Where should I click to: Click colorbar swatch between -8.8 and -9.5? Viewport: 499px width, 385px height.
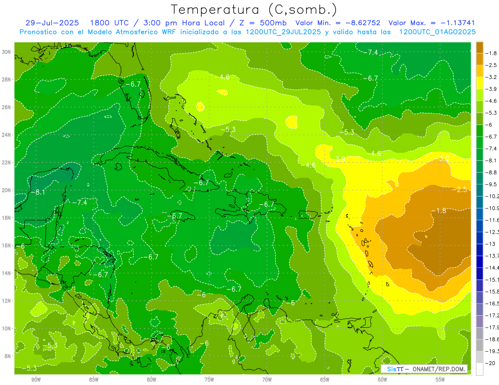(x=479, y=178)
